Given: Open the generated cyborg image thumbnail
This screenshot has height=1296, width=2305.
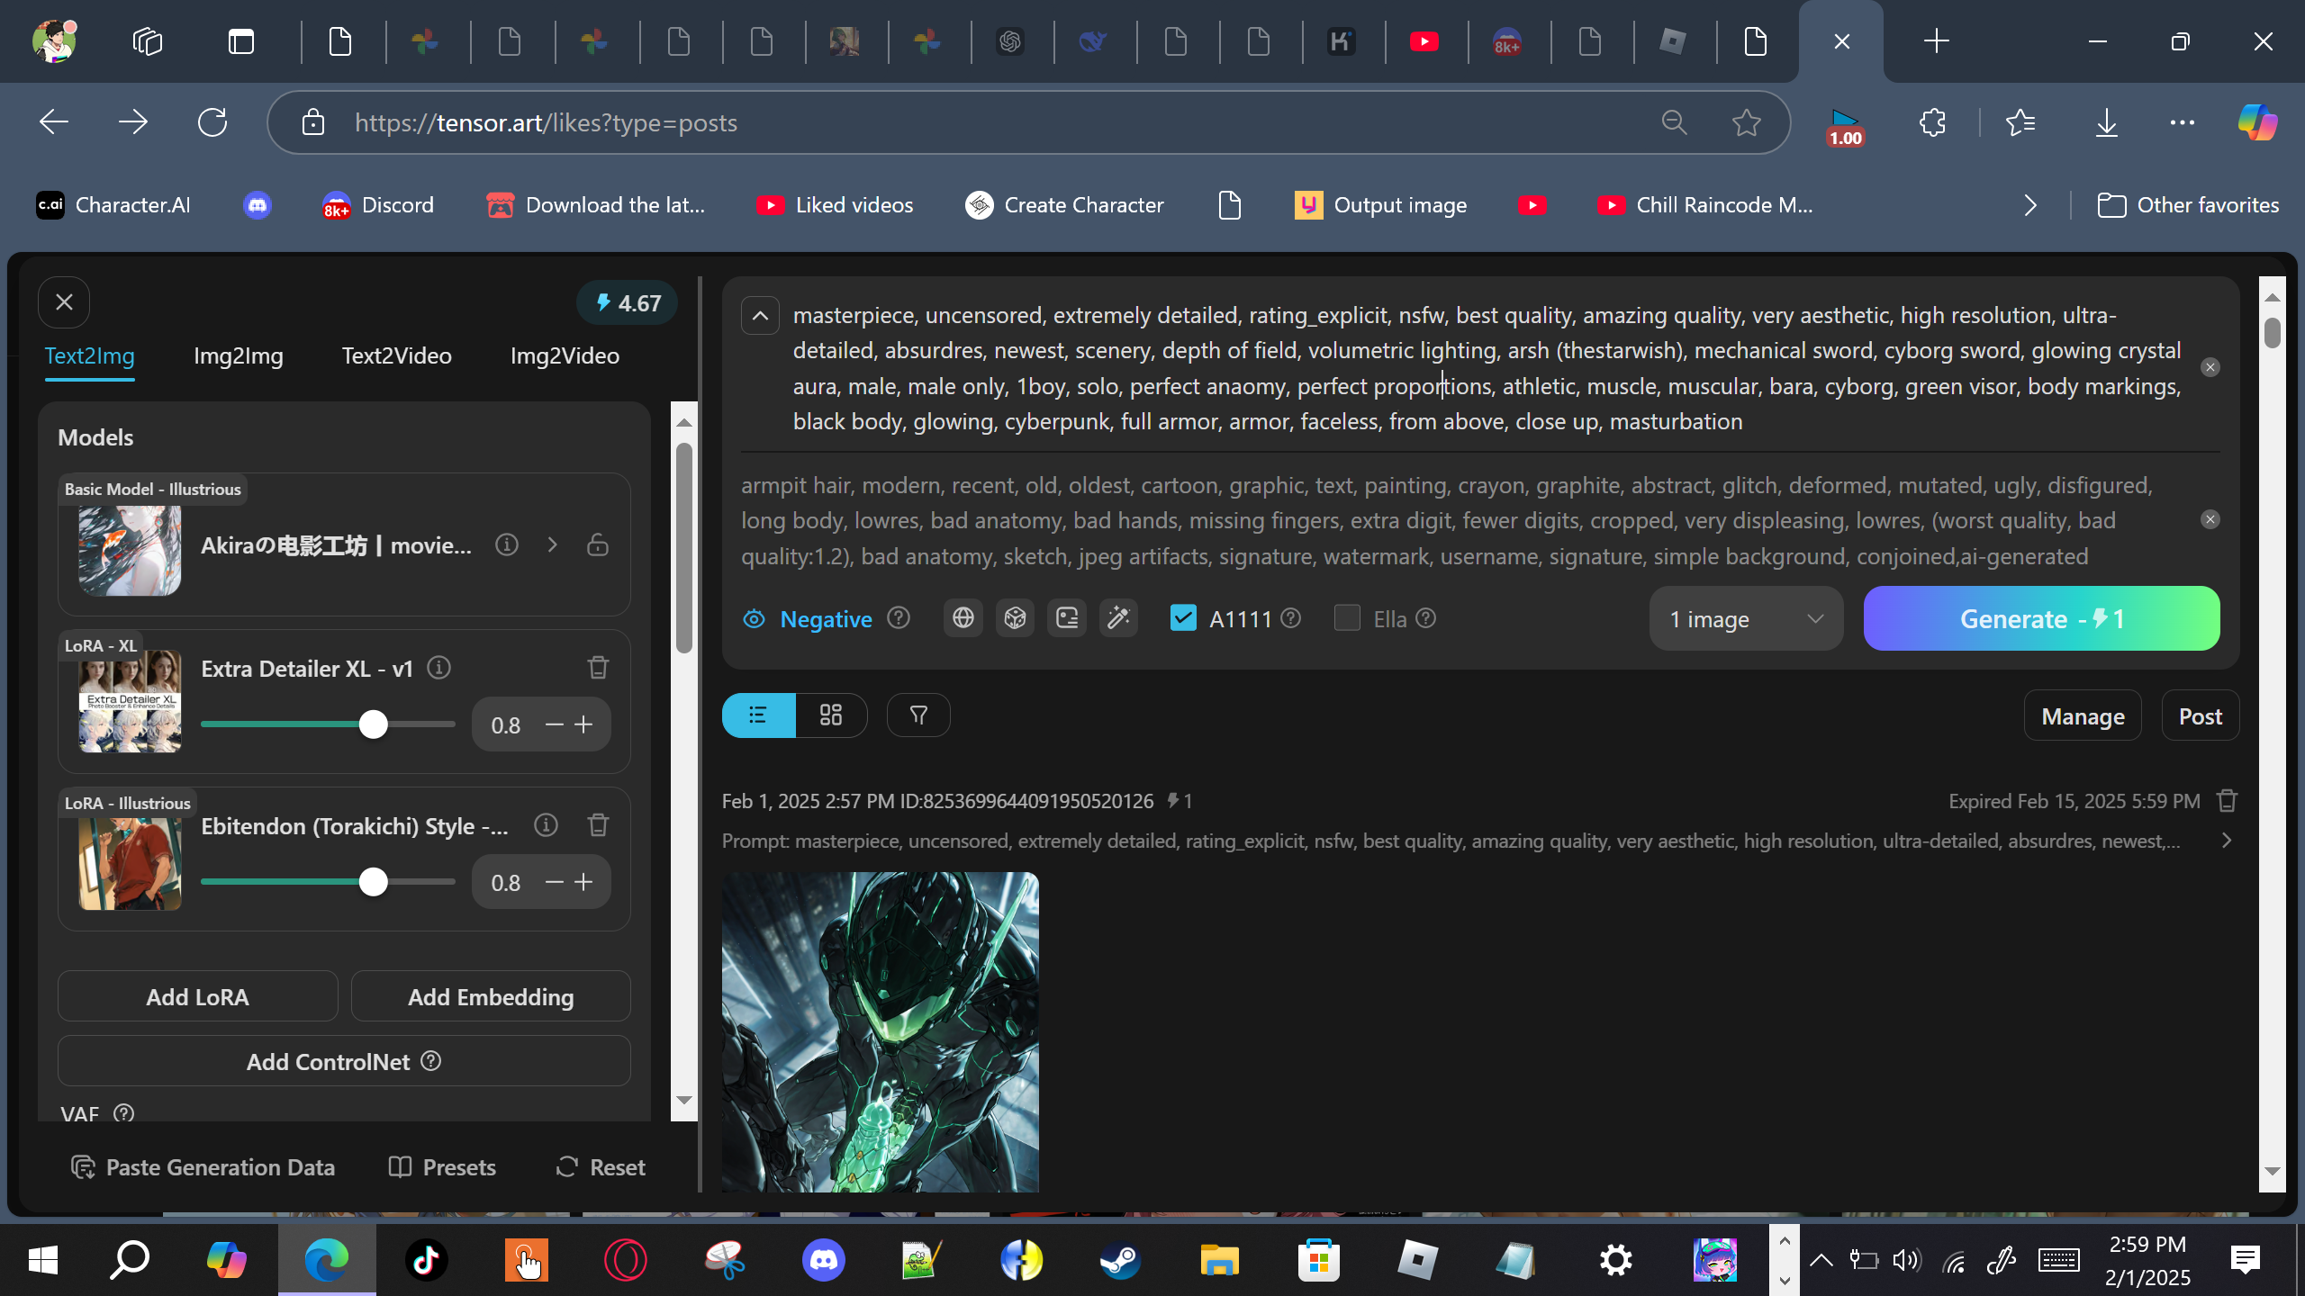Looking at the screenshot, I should (880, 1031).
